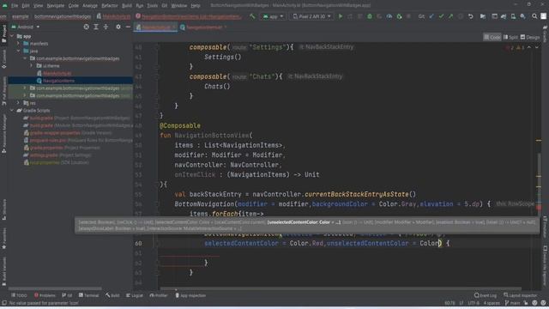Open the App Inspection tool window

point(190,295)
